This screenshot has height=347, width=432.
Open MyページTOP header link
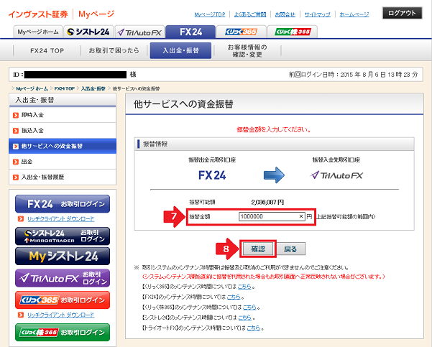click(210, 14)
